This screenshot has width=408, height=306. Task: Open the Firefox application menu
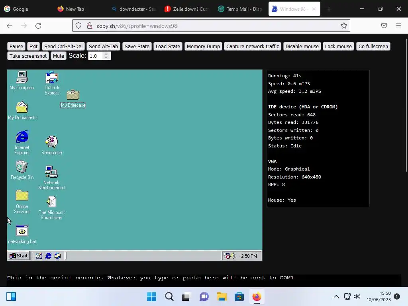(398, 25)
